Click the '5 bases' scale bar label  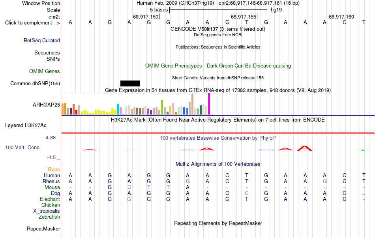pyautogui.click(x=159, y=10)
